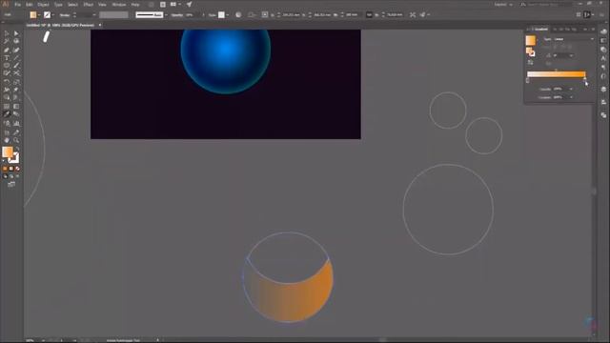Open gradient stop Opacity dropdown
610x343 pixels.
tap(571, 89)
